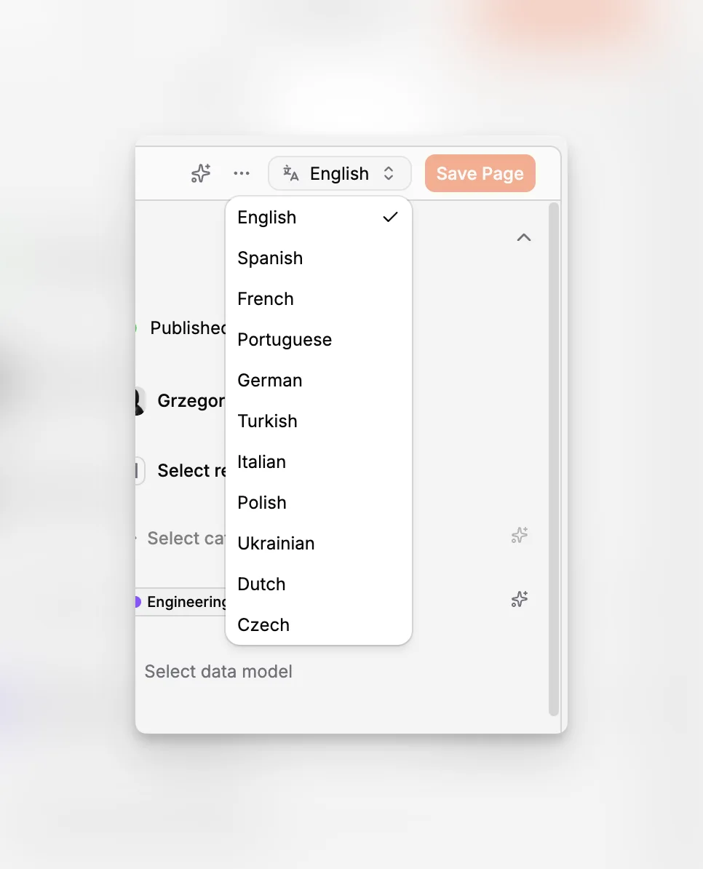Click the translate icon in the language selector
703x869 pixels.
click(x=290, y=173)
